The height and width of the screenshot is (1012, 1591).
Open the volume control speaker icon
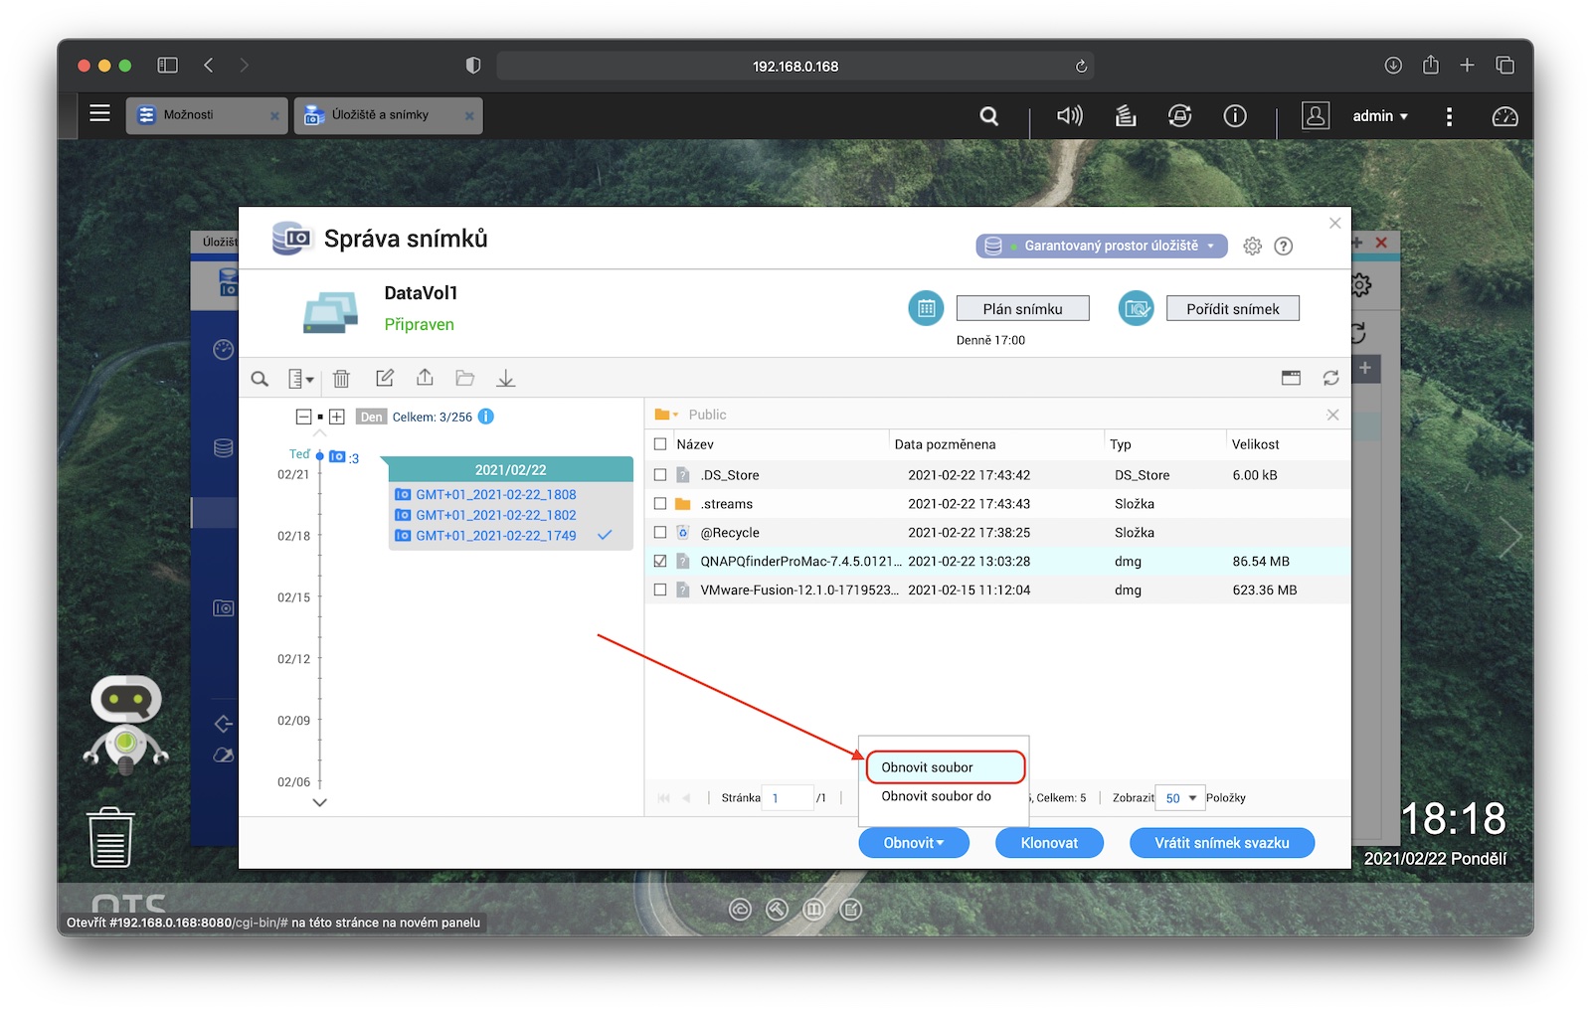[x=1070, y=116]
